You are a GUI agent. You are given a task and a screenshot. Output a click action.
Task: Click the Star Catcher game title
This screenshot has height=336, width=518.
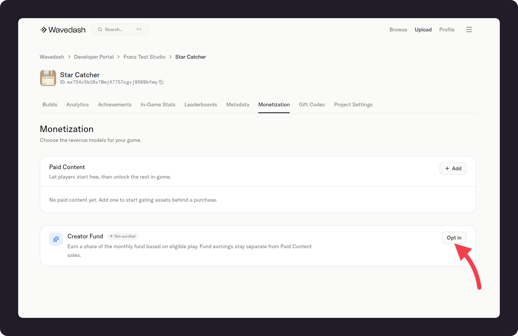[x=80, y=75]
